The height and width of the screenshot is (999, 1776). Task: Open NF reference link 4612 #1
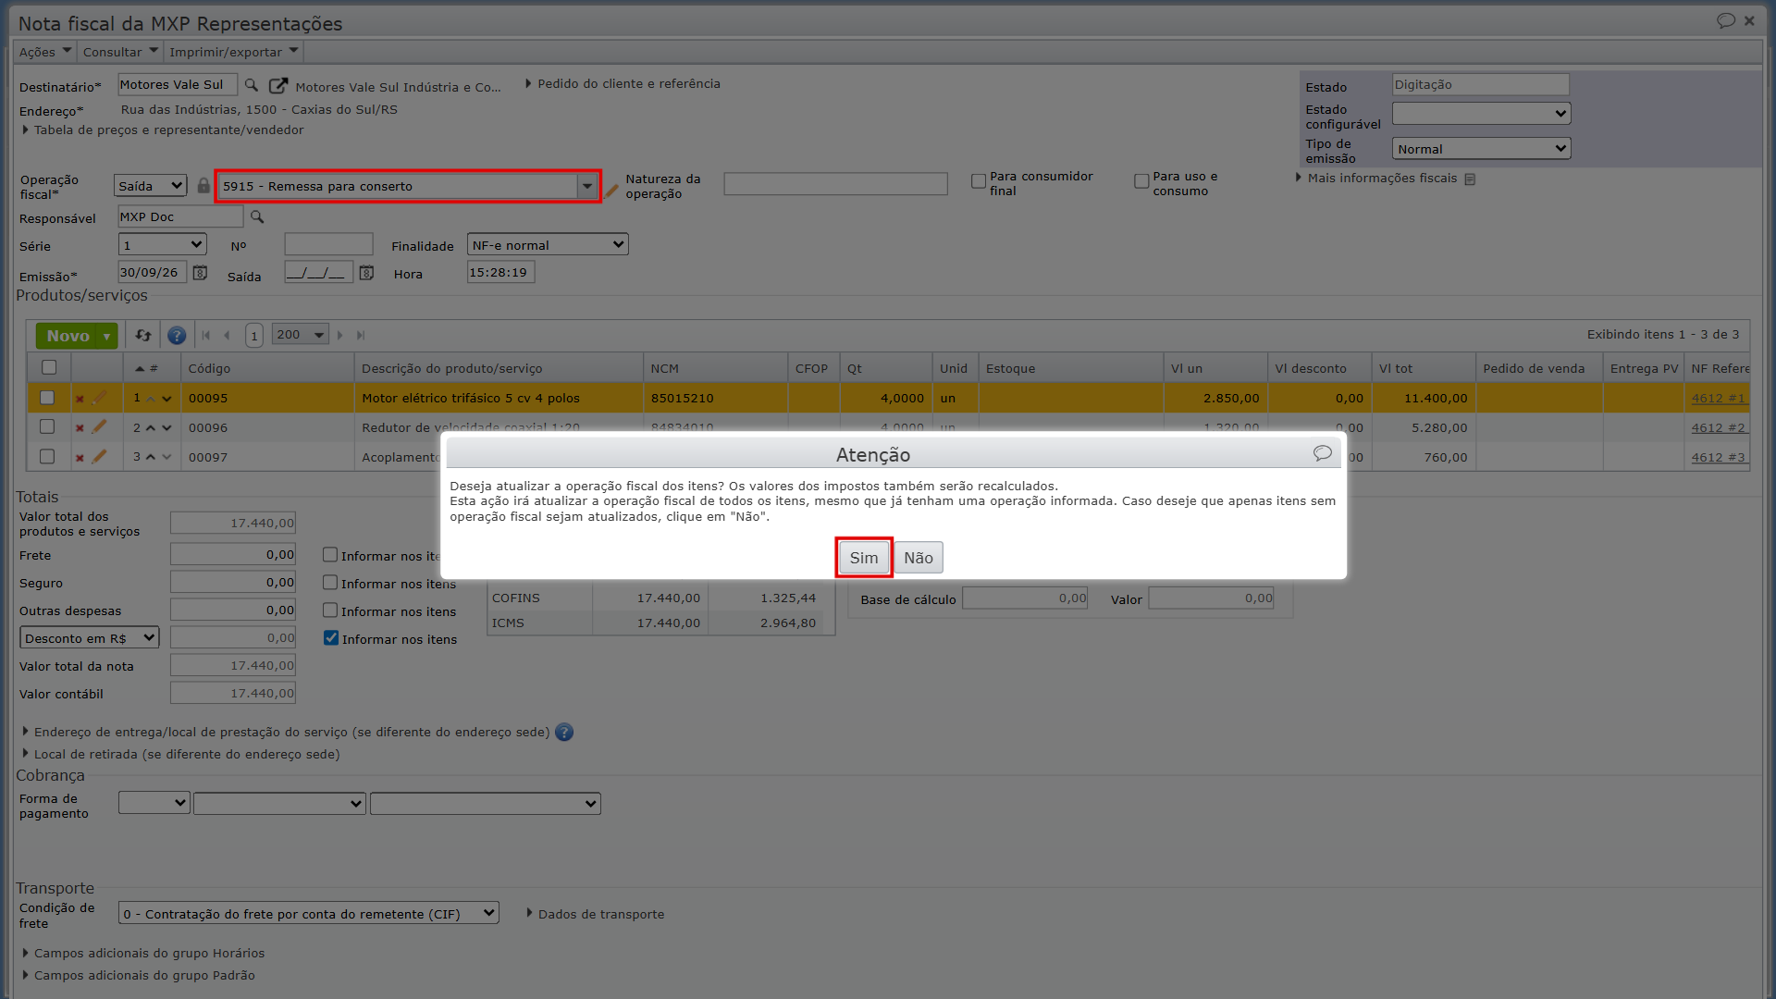click(x=1718, y=399)
